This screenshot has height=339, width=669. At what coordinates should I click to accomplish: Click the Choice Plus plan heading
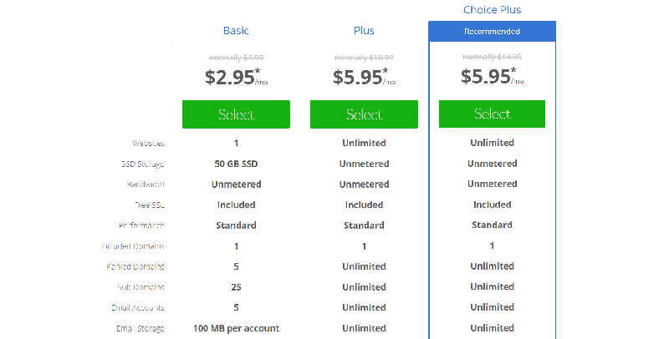492,10
